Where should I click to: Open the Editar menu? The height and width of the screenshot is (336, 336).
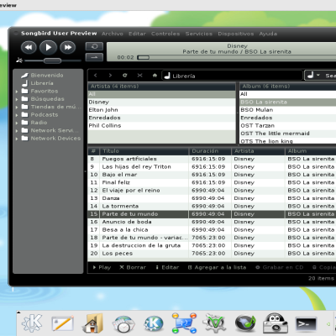coord(137,34)
